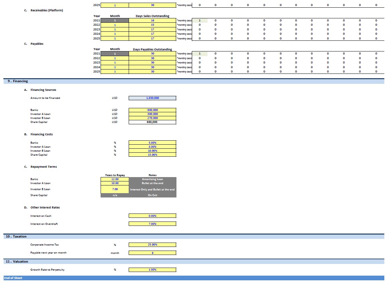Click the Financing Sources heading

click(x=43, y=90)
